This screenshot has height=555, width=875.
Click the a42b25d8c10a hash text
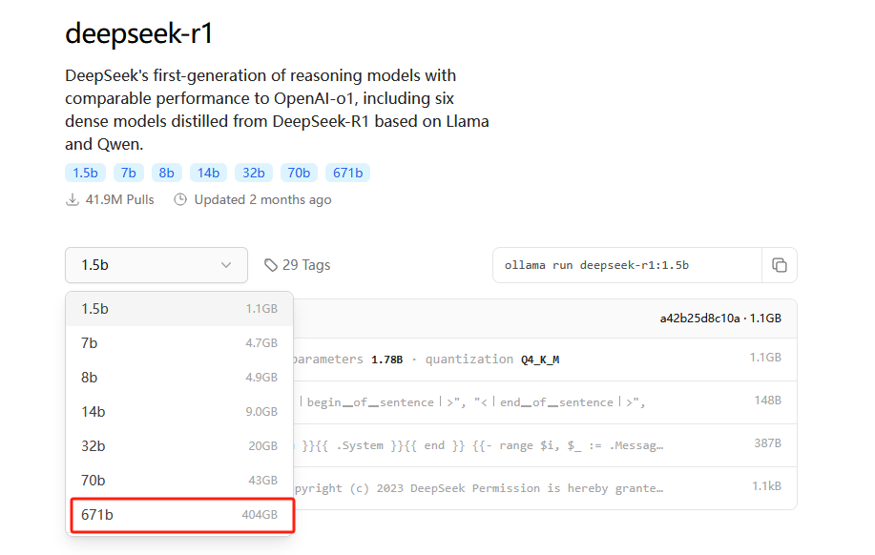(699, 319)
